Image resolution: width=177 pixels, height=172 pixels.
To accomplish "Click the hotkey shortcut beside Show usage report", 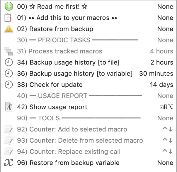I will pos(166,107).
